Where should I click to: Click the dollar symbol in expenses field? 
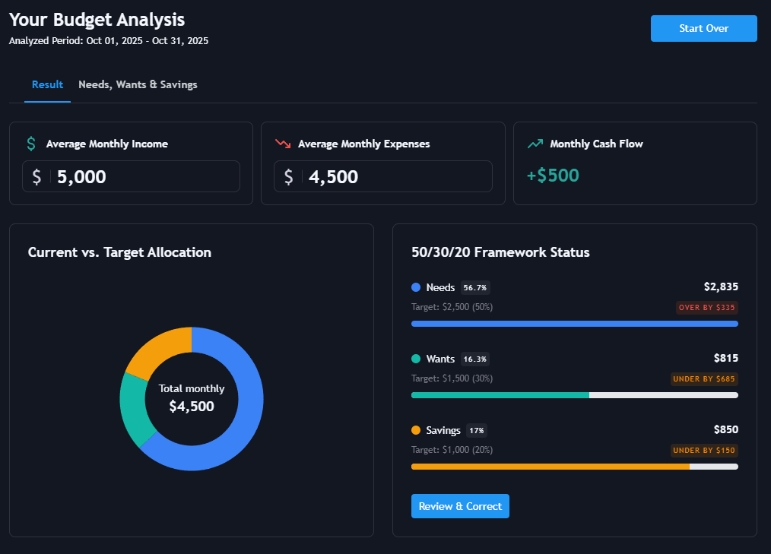tap(288, 177)
